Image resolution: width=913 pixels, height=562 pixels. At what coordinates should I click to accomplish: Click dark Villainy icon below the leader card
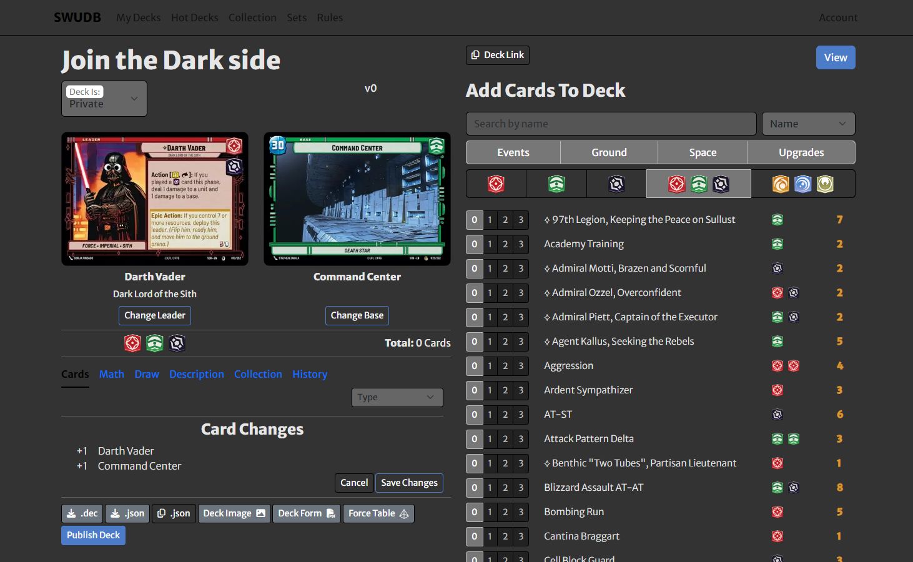177,343
